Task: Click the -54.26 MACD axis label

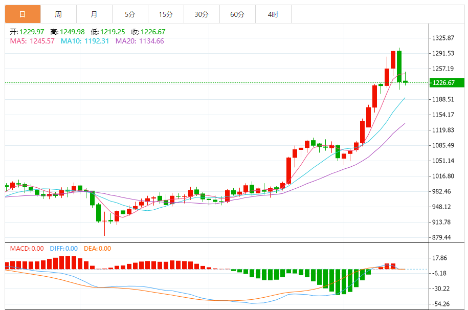Action: [440, 304]
